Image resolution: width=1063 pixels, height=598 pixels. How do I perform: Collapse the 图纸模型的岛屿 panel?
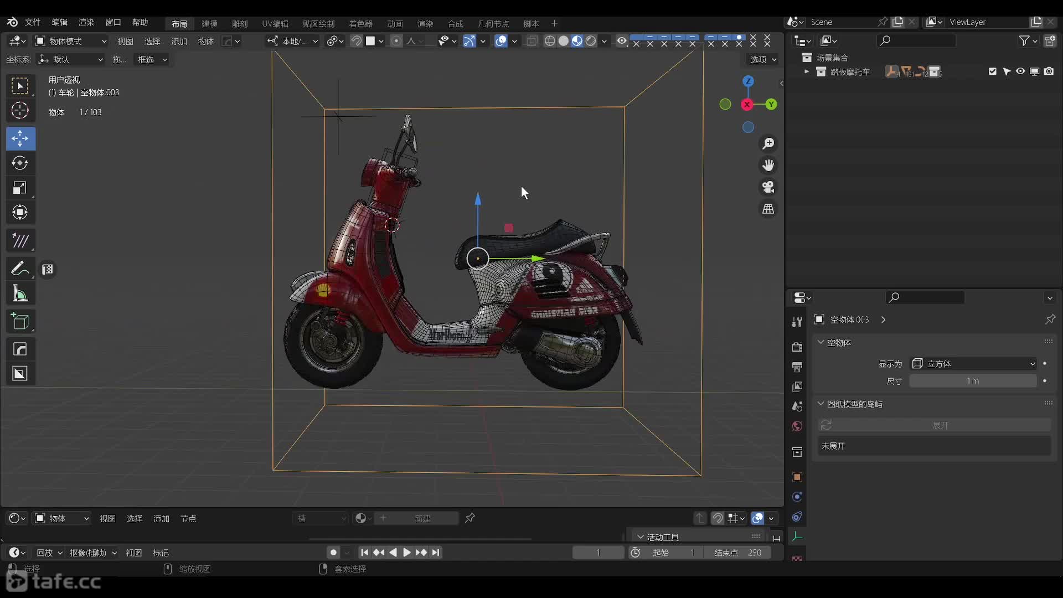[x=821, y=404]
